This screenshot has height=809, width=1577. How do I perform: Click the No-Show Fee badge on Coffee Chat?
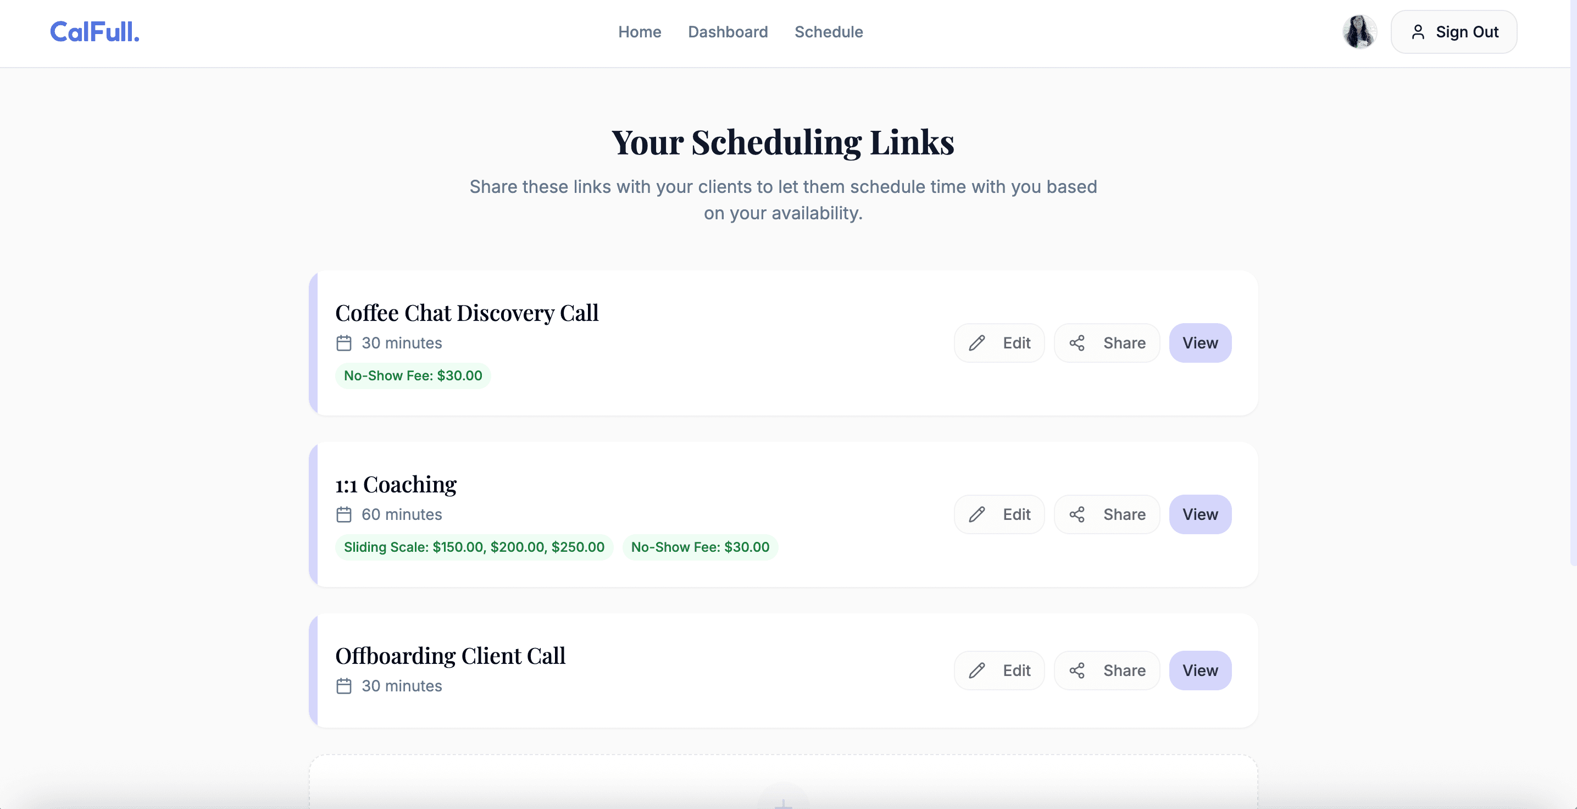(x=413, y=375)
